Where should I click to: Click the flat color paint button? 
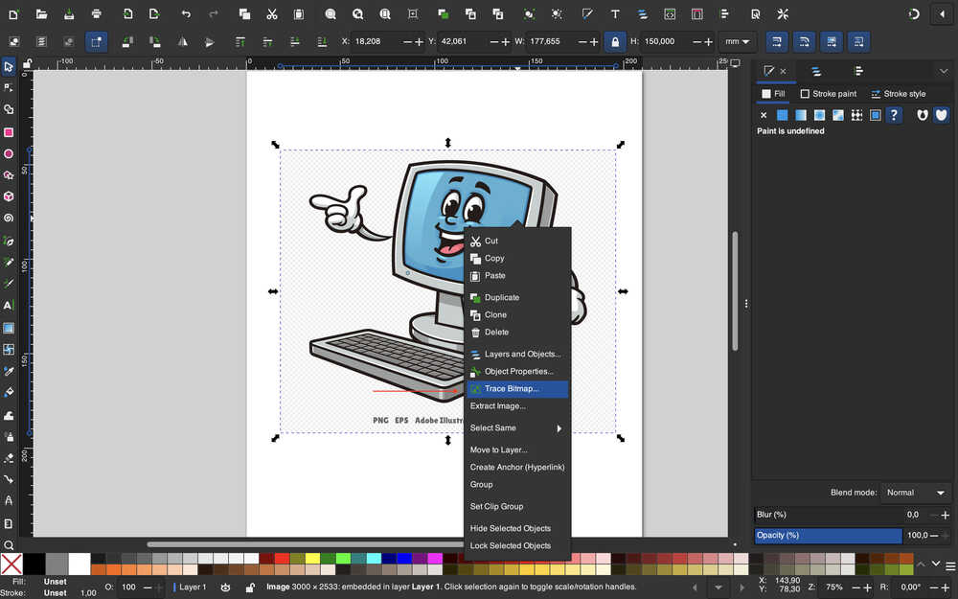click(783, 115)
